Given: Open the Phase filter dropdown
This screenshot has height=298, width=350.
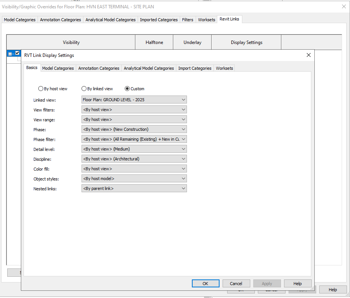Looking at the screenshot, I should click(x=182, y=139).
